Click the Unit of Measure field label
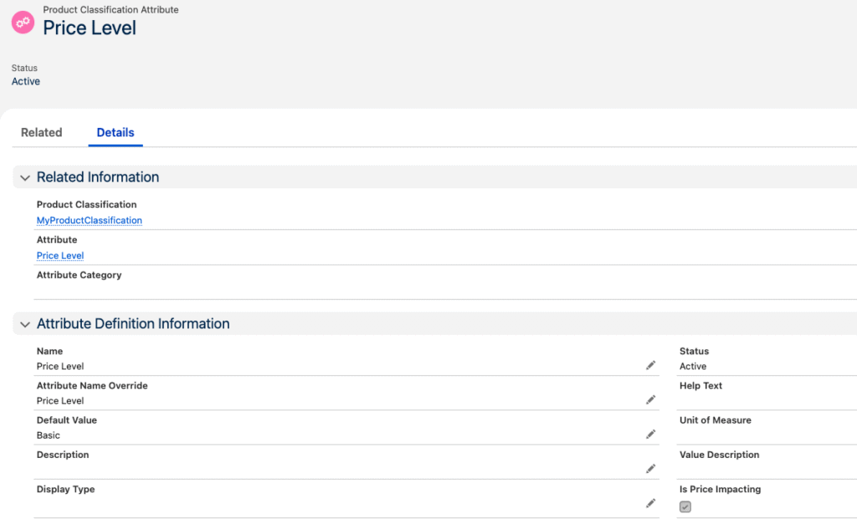857x519 pixels. [x=715, y=420]
